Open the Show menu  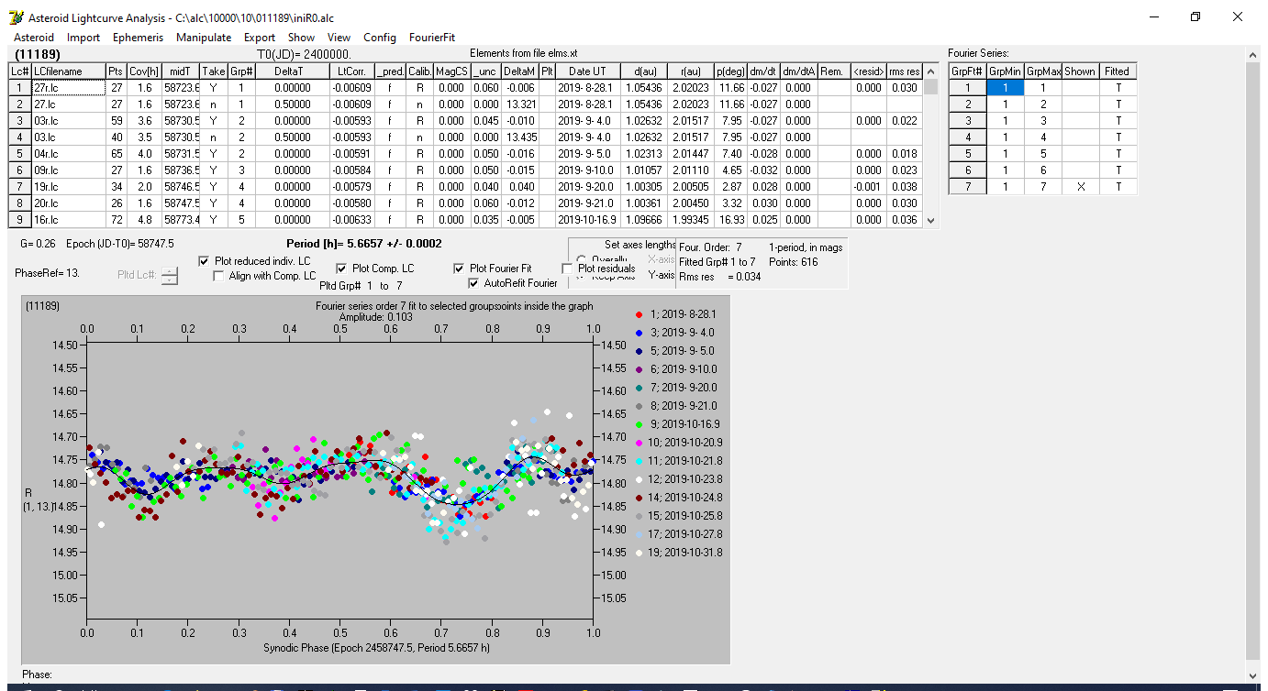click(301, 38)
